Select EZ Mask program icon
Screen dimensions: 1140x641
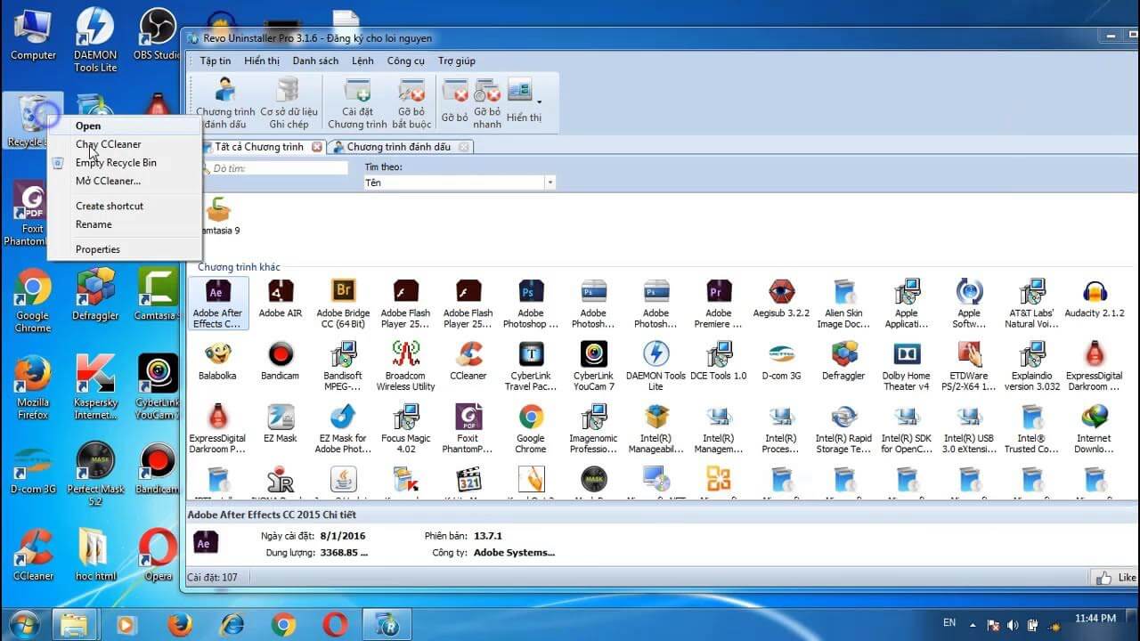[281, 423]
